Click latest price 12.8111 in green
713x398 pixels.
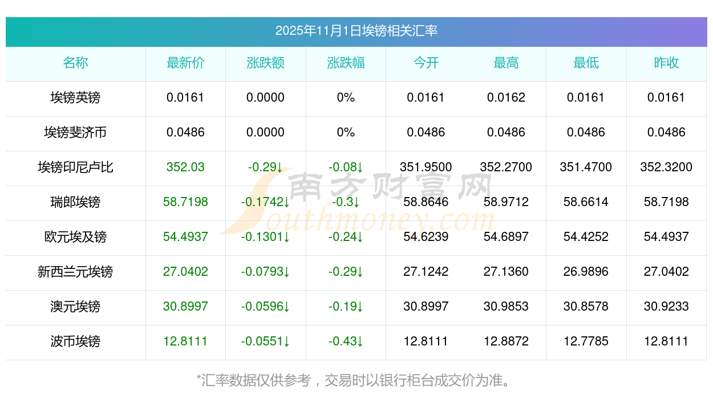pos(185,341)
